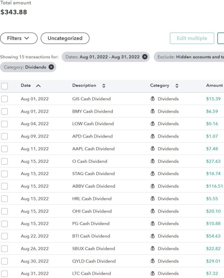Check the AAPL Cash Dividend row
Screen dimensions: 224x278
click(x=4, y=149)
